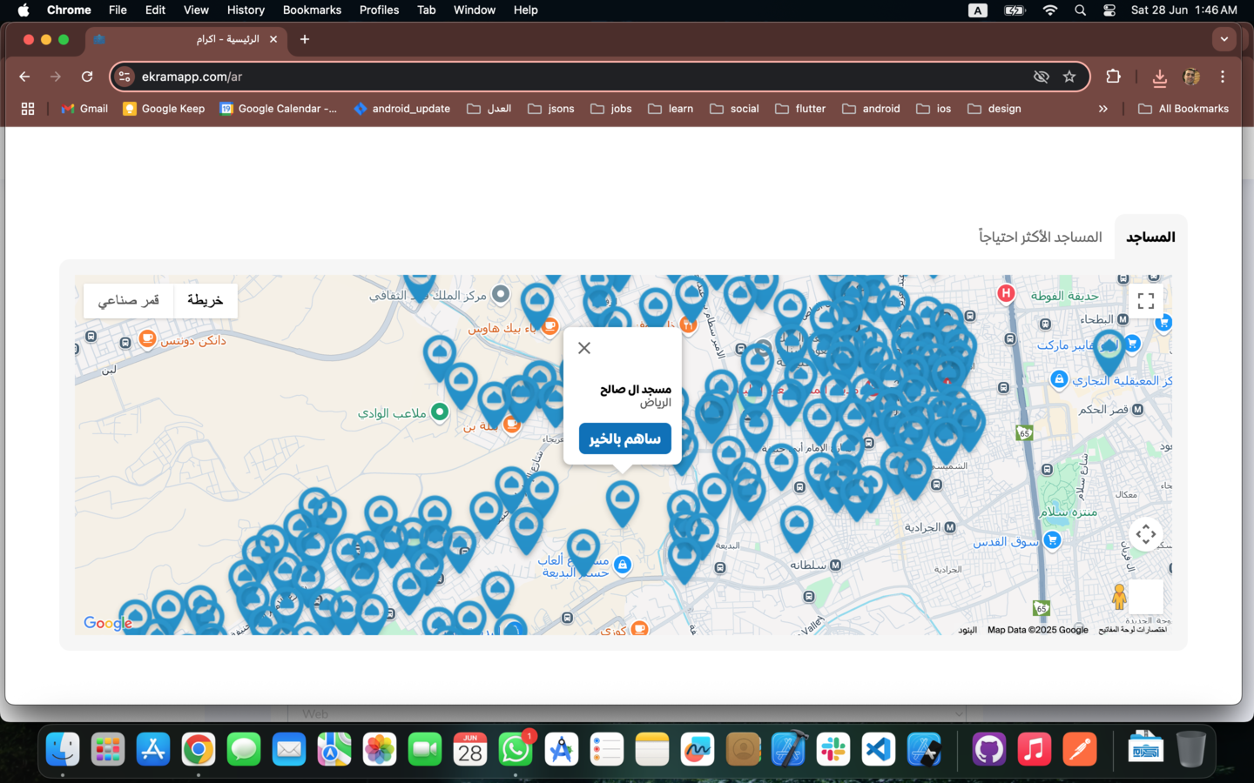This screenshot has width=1254, height=783.
Task: Show hidden bookmarks with chevron
Action: click(x=1102, y=109)
